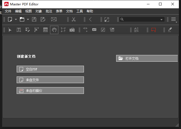Click the Master PDF Editor logo icon

[6, 4]
